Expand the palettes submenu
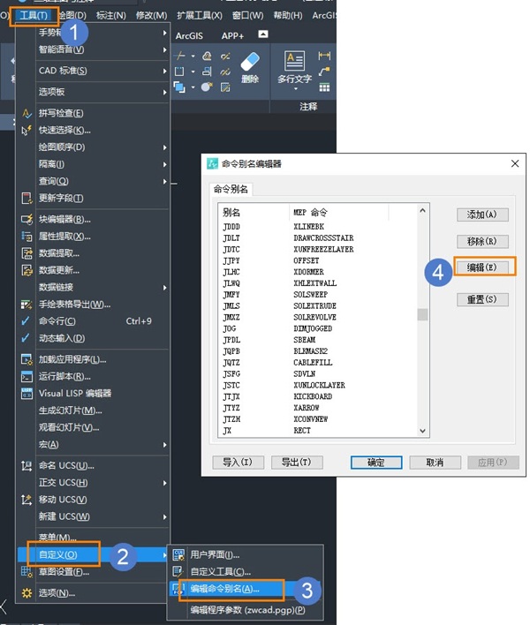The height and width of the screenshot is (625, 530). pos(94,92)
